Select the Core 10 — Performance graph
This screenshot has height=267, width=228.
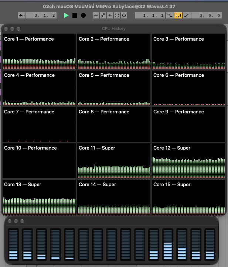click(39, 161)
